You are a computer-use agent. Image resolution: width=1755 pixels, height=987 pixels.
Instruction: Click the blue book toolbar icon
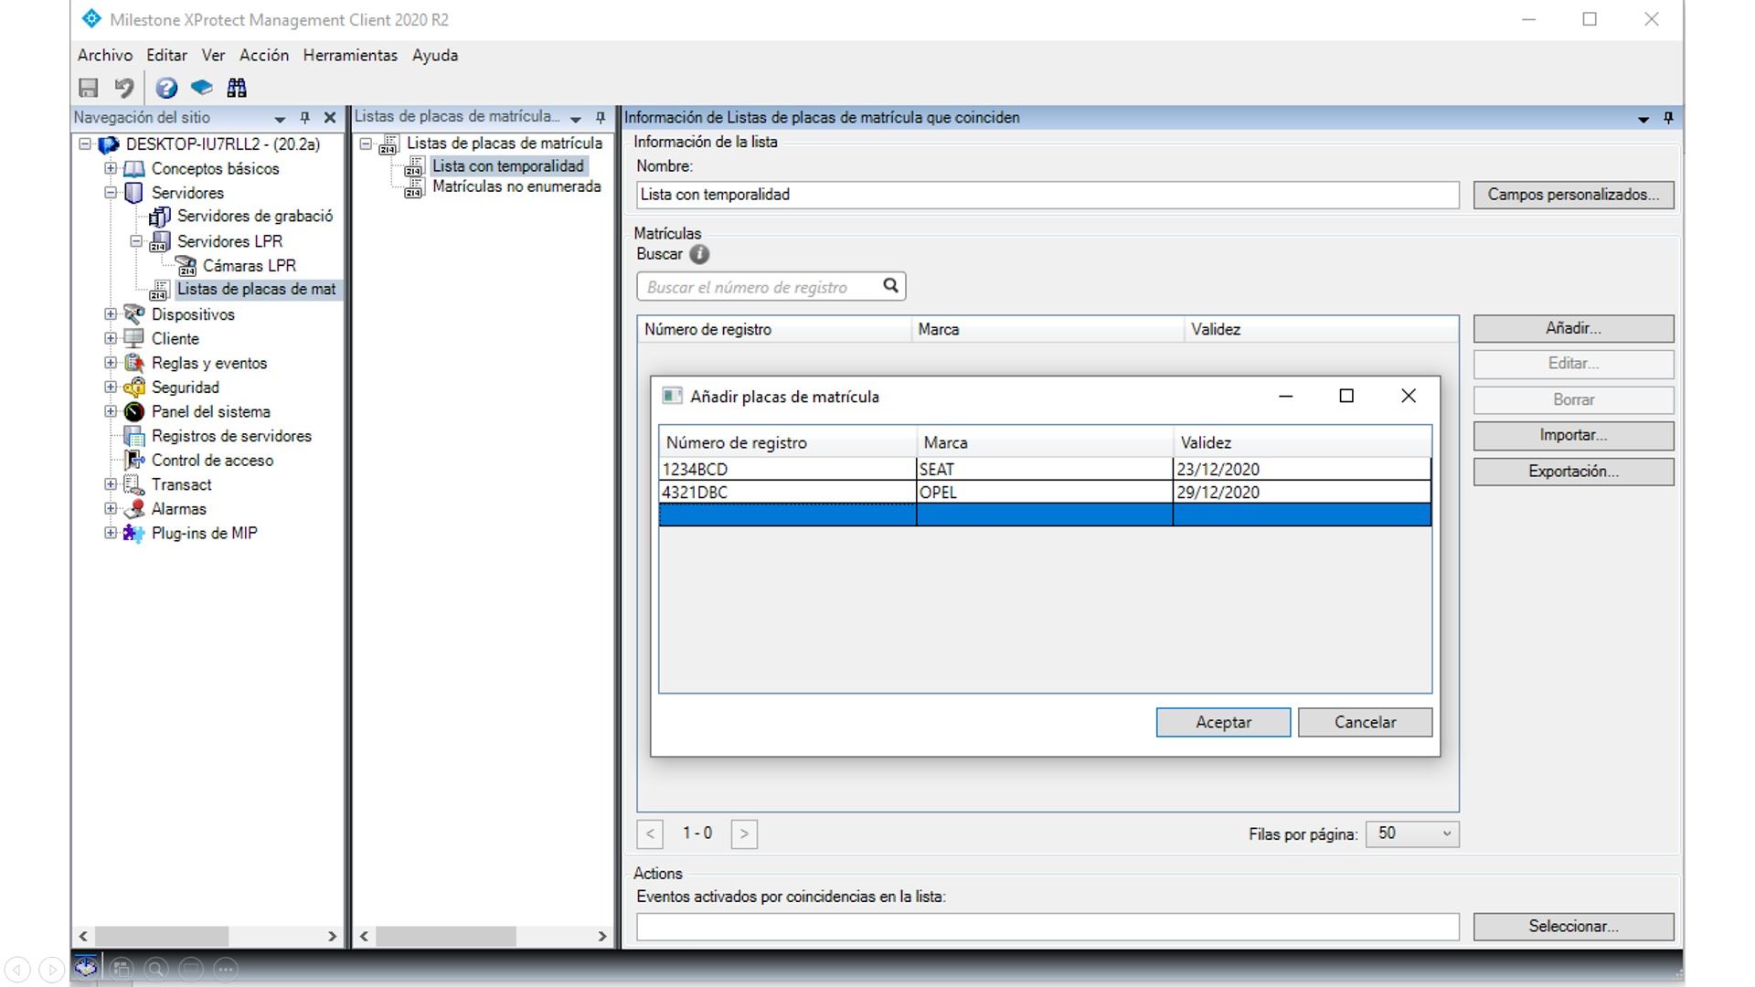[x=201, y=88]
